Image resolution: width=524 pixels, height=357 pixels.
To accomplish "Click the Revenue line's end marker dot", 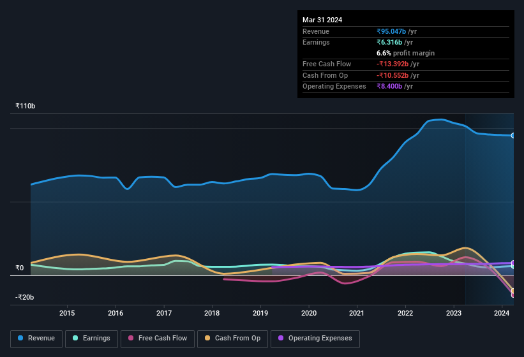I will (513, 136).
